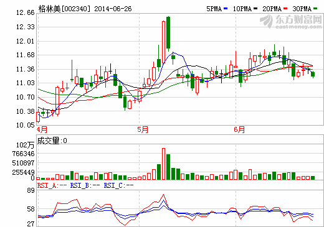Viewport: 324px width, 227px height.
Task: Click the 10PMA legend label
Action: [242, 9]
